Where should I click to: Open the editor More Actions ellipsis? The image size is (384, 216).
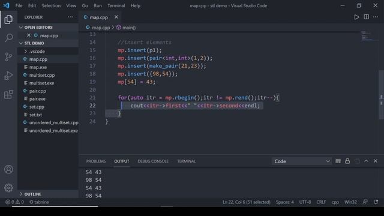click(x=376, y=17)
